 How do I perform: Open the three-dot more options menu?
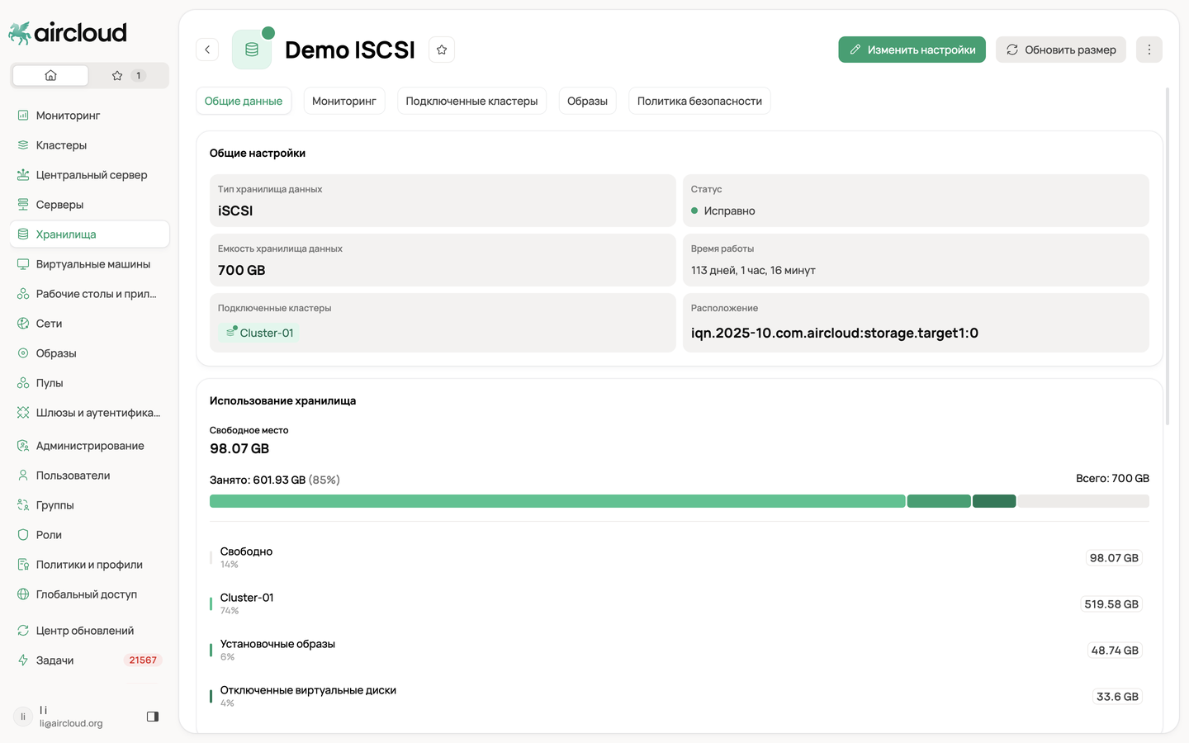pos(1149,50)
